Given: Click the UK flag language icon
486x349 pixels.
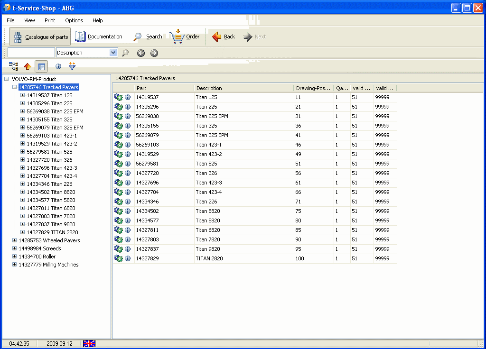Looking at the screenshot, I should (89, 343).
